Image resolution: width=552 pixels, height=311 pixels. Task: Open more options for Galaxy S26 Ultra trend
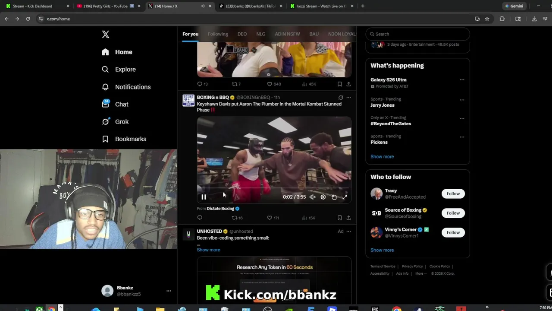462,80
